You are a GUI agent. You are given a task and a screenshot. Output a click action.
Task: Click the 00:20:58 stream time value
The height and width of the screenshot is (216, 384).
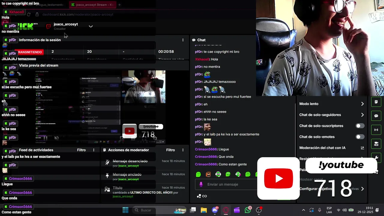pyautogui.click(x=166, y=52)
